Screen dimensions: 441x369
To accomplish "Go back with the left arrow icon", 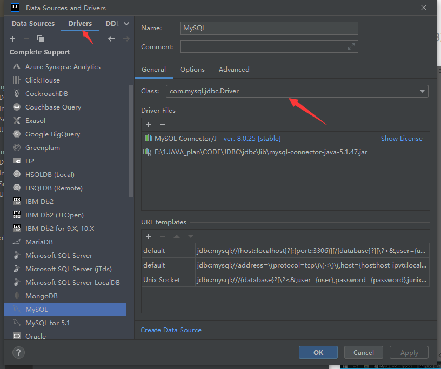I will coord(112,39).
